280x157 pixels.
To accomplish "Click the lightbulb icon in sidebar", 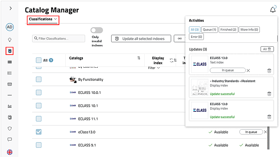I will click(10, 40).
